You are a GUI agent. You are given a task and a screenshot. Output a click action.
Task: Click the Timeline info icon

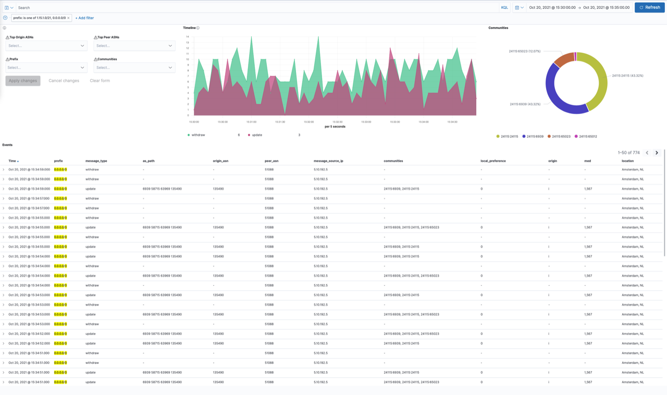199,28
